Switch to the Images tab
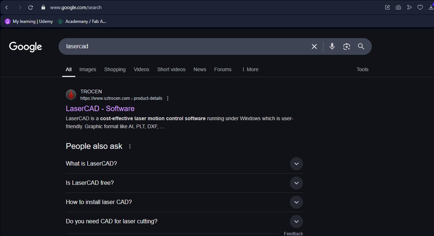Image resolution: width=434 pixels, height=236 pixels. 88,69
